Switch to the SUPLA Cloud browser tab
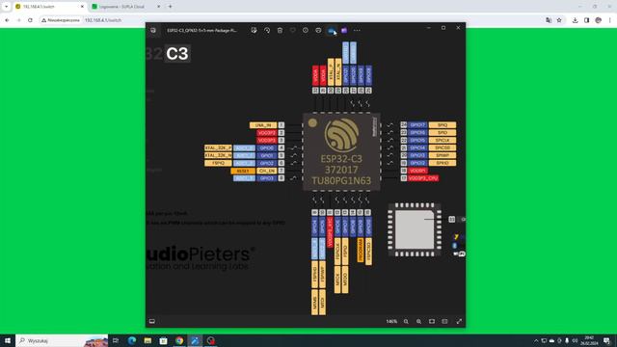Screen dimensions: 617x347 point(125,7)
